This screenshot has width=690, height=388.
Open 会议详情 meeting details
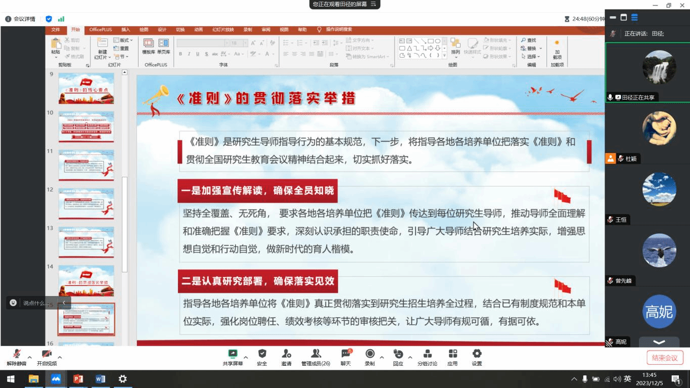[x=20, y=19]
